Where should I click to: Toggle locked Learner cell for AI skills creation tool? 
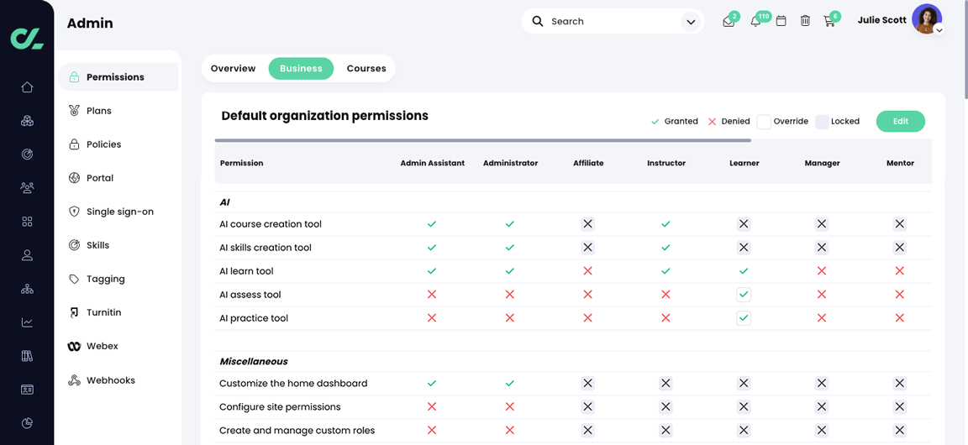coord(744,248)
